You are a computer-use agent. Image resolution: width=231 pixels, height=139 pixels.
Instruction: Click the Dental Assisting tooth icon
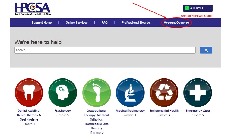click(x=29, y=93)
